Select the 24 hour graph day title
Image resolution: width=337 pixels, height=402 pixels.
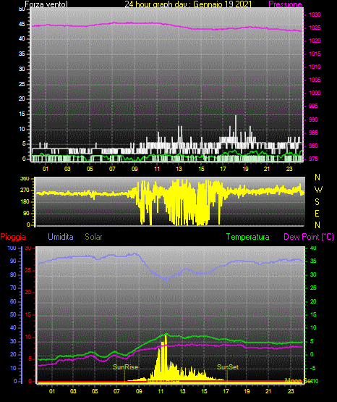188,4
